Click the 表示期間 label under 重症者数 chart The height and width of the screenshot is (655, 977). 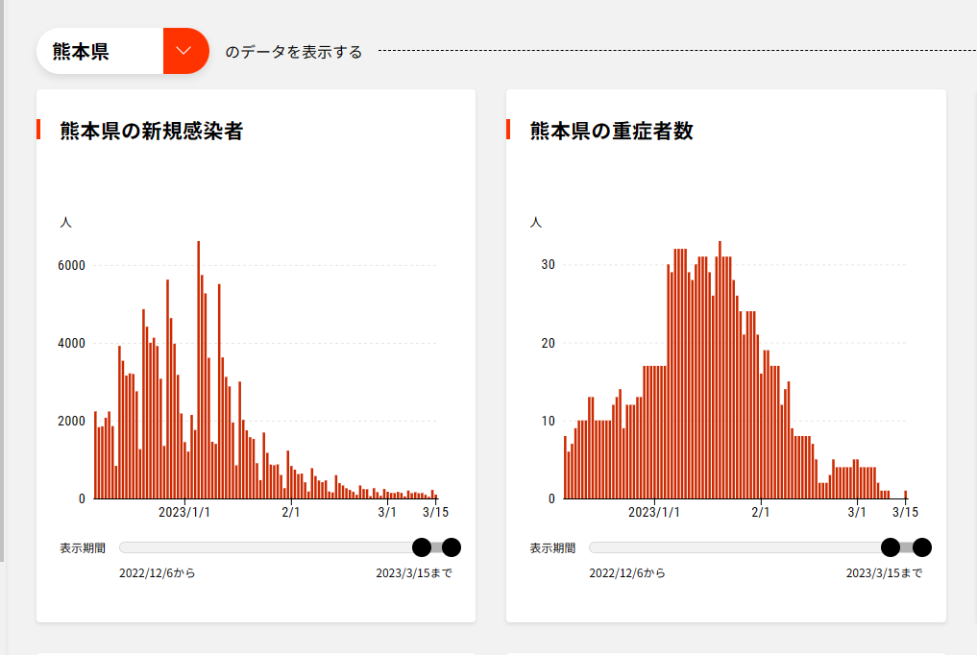pos(552,548)
